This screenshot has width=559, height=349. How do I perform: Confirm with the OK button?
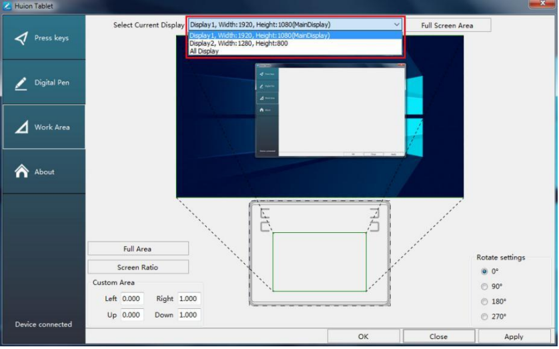pyautogui.click(x=364, y=336)
